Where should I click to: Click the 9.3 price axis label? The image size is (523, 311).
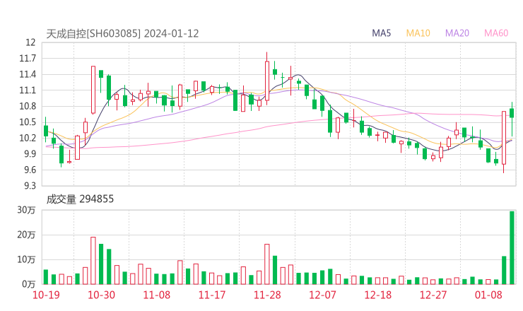pos(30,186)
